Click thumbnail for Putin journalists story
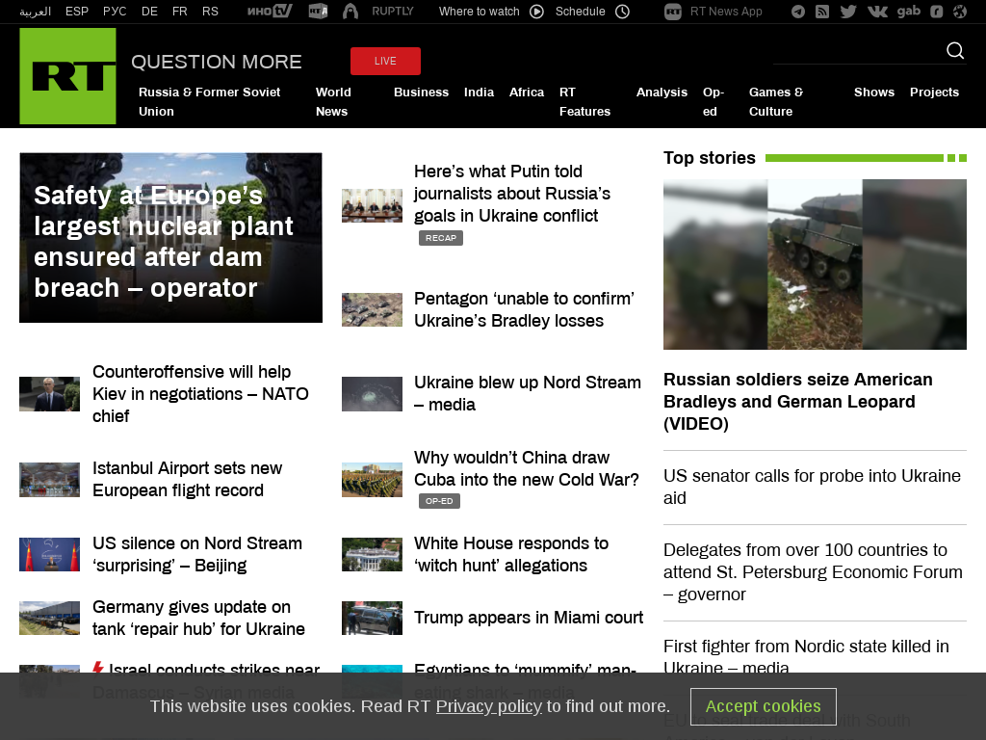Image resolution: width=986 pixels, height=740 pixels. [x=373, y=205]
